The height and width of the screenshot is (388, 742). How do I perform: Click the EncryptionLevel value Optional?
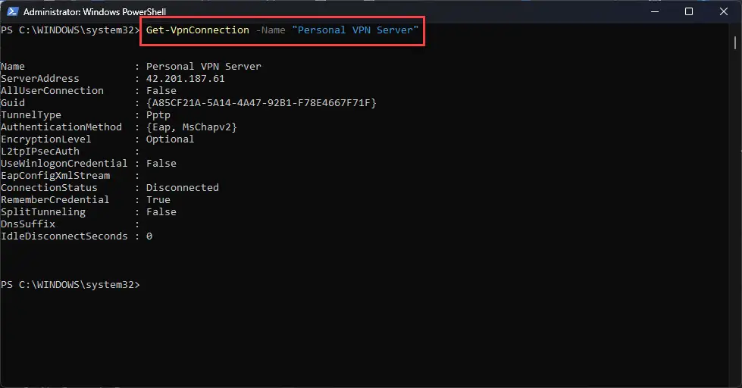(x=170, y=139)
